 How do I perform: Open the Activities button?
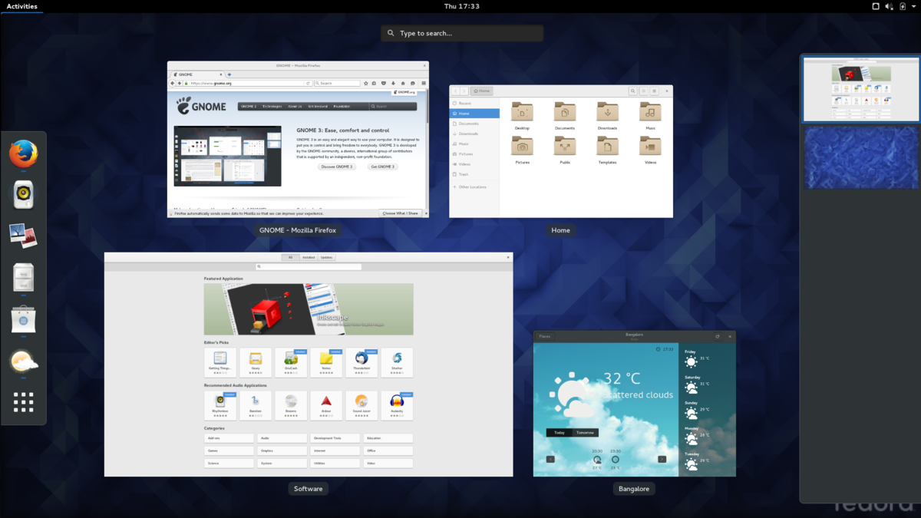pos(21,6)
